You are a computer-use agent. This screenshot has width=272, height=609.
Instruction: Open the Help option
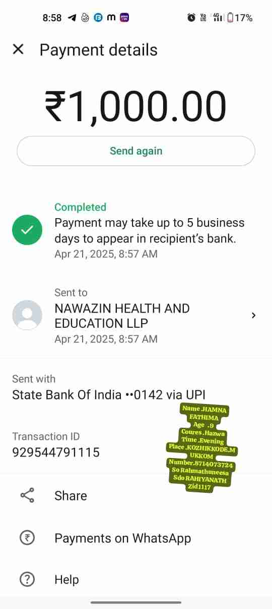tap(136, 580)
